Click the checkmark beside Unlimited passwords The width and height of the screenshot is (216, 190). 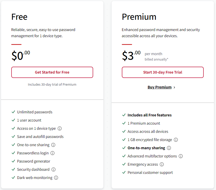click(13, 112)
